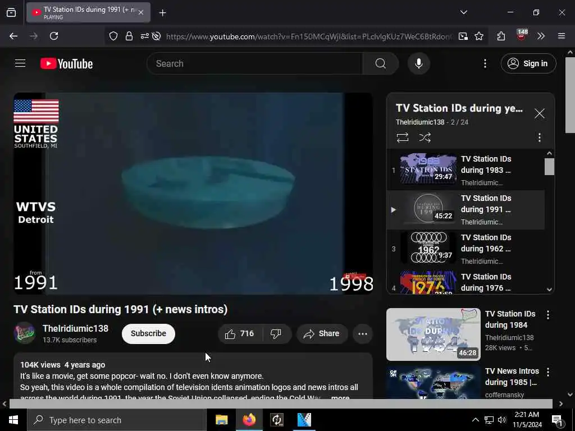This screenshot has width=575, height=431.
Task: Click Firefox taskbar icon
Action: tap(249, 420)
